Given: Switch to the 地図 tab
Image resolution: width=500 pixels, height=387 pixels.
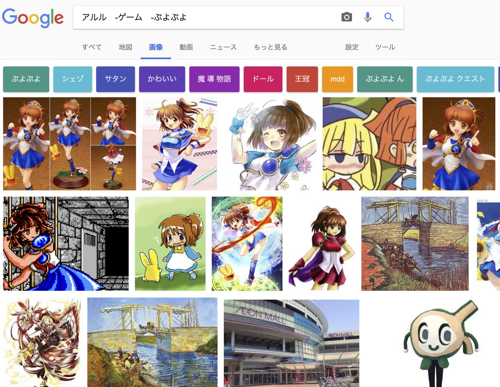Looking at the screenshot, I should [125, 47].
